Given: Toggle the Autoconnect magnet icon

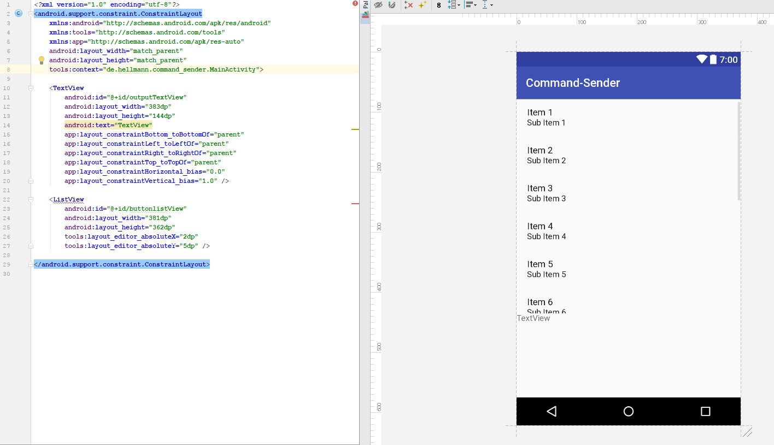Looking at the screenshot, I should coord(391,5).
